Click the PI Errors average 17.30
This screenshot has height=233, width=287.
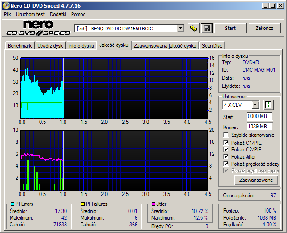click(61, 211)
